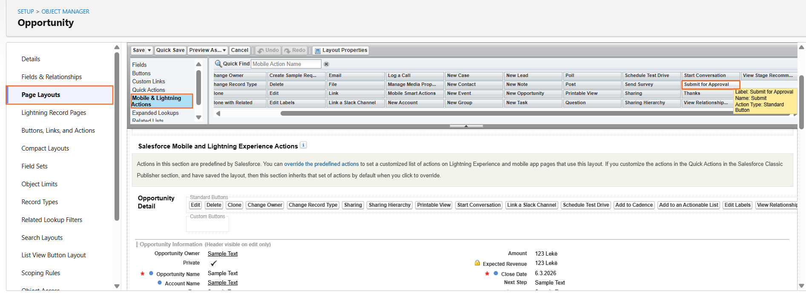Open Buttons, Links, and Actions
Screen dimensions: 806x296
58,131
